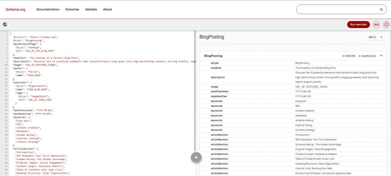Image resolution: width=391 pixels, height=176 pixels.
Task: Open the About menu item
Action: tap(107, 10)
